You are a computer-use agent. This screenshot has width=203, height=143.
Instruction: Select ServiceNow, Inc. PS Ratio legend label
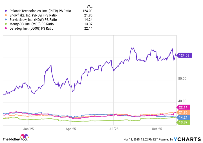click(33, 20)
